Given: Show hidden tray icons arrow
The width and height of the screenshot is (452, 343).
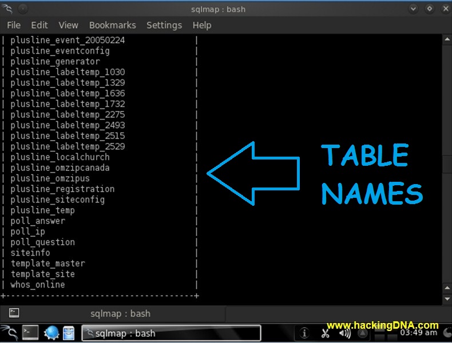Looking at the screenshot, I should 363,333.
